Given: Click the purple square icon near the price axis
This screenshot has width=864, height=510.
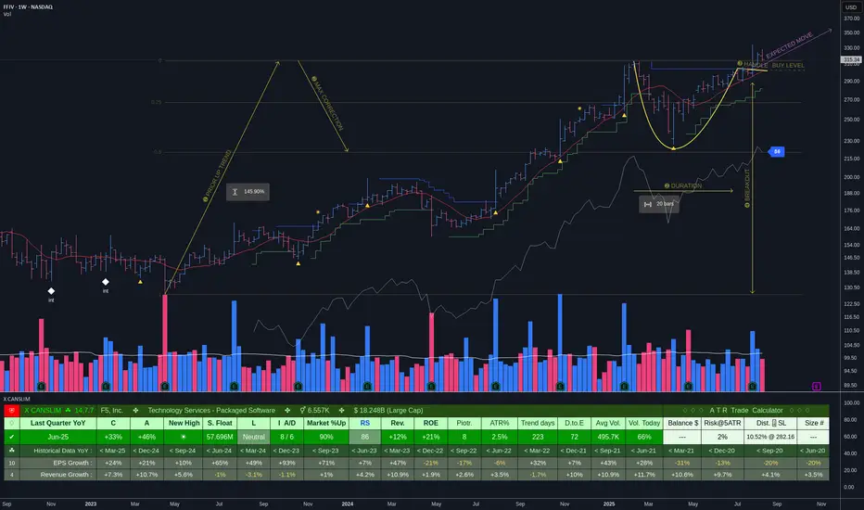Looking at the screenshot, I should pyautogui.click(x=816, y=386).
